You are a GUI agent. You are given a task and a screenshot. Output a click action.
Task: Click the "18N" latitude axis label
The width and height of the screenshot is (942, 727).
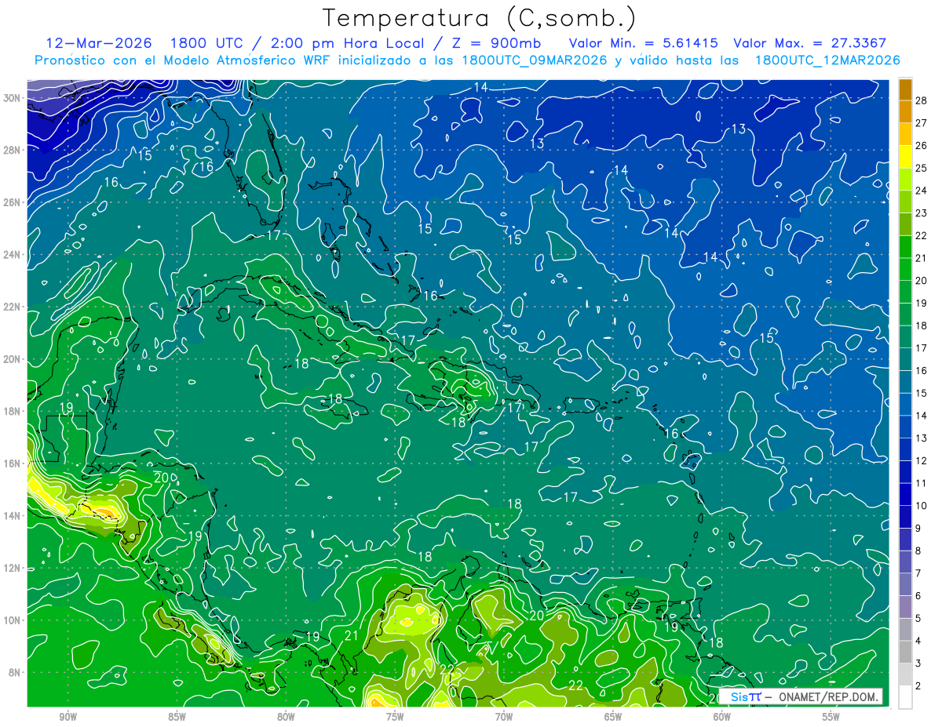click(x=13, y=411)
